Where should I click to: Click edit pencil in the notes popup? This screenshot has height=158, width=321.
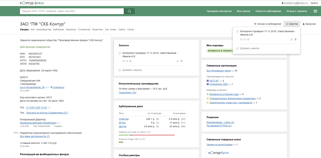[x=291, y=39]
